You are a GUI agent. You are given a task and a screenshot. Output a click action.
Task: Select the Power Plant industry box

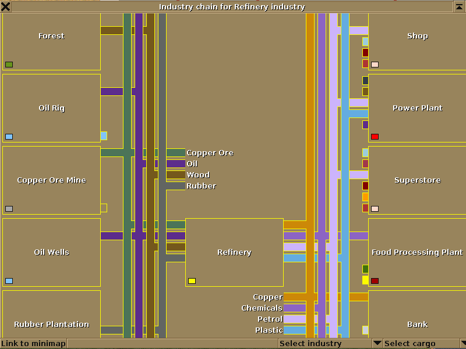click(x=417, y=108)
